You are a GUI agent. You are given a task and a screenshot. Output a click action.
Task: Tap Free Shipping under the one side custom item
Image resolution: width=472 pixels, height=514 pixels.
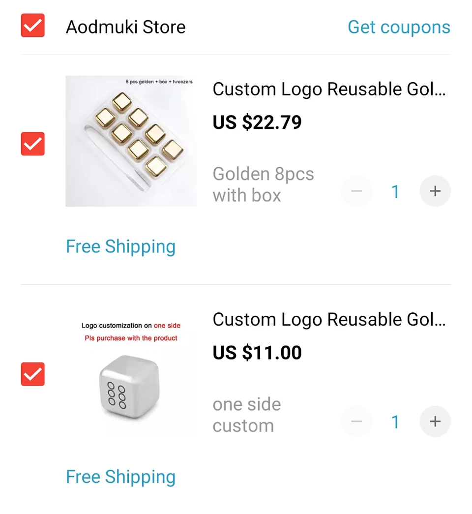coord(120,477)
